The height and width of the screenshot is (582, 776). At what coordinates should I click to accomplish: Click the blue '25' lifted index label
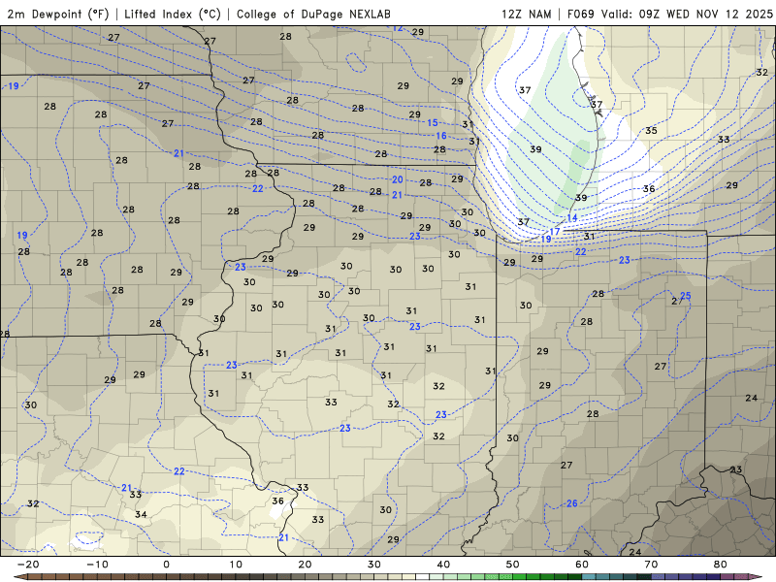[x=686, y=296]
